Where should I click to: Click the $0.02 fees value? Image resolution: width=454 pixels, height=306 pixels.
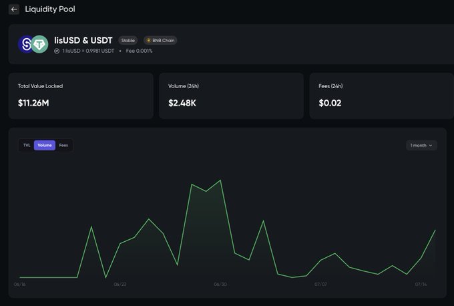click(x=330, y=103)
